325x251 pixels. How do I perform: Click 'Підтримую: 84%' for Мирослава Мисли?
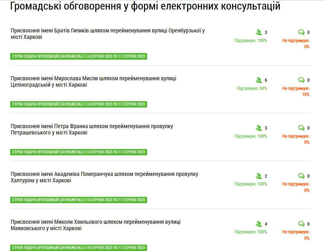[252, 88]
